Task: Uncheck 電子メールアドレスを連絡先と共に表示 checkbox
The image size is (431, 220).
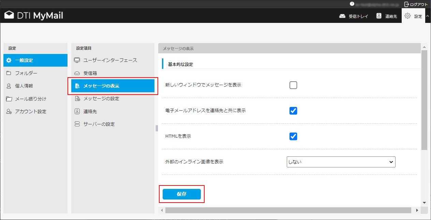Action: (293, 111)
